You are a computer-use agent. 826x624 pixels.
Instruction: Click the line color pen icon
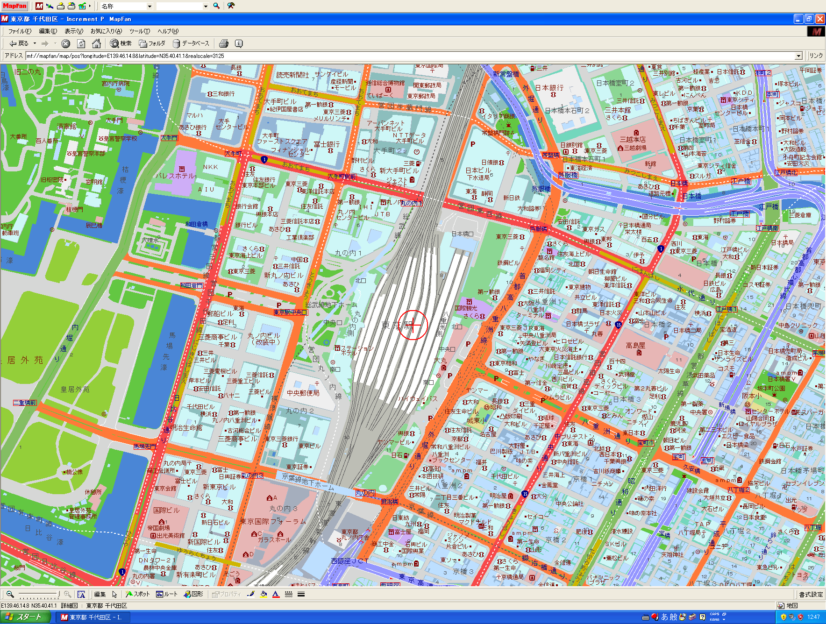(x=251, y=594)
